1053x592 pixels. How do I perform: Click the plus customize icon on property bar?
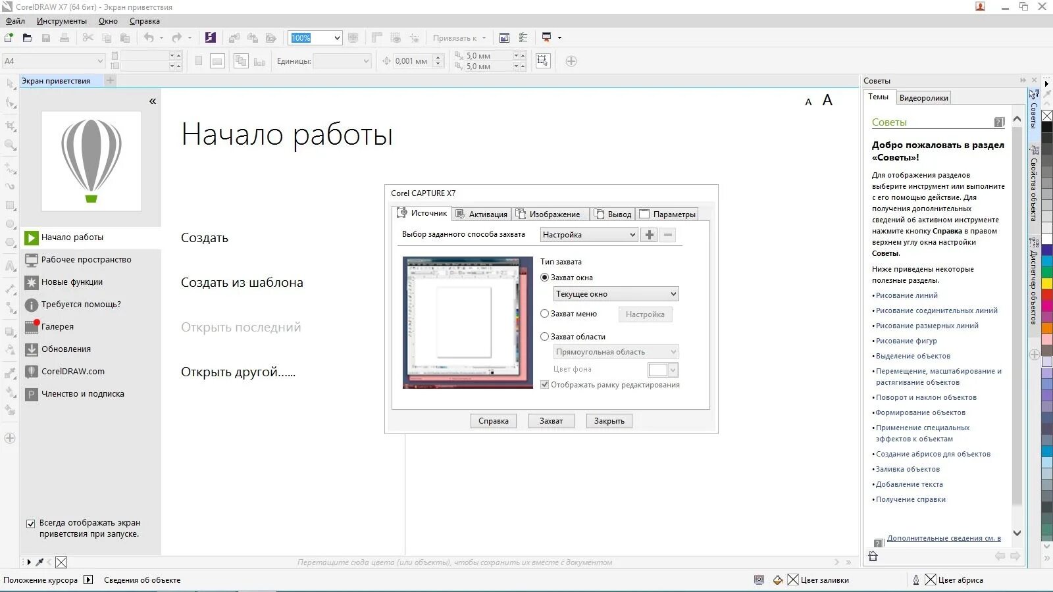point(571,61)
